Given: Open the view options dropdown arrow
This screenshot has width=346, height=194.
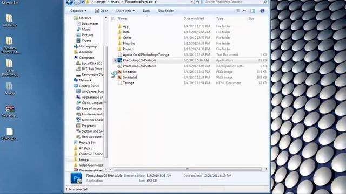Looking at the screenshot, I should [x=244, y=11].
